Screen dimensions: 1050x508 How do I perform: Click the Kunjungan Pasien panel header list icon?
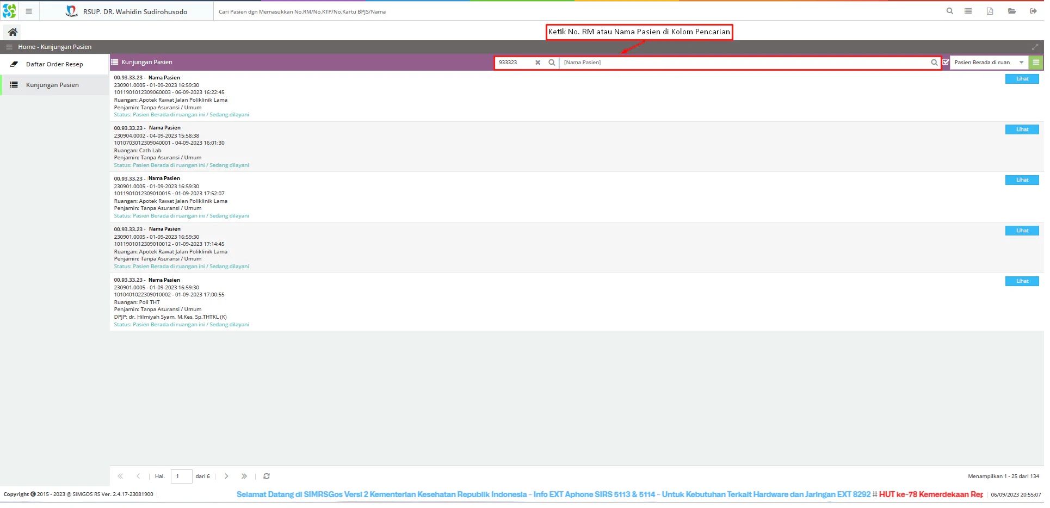pos(115,63)
